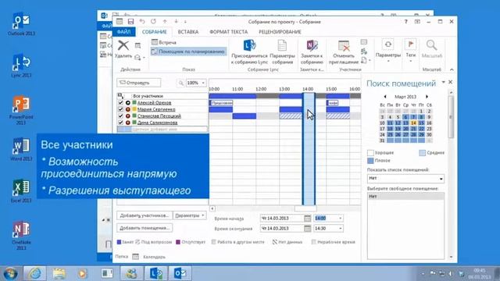
Task: Switch to the РЕЦЕНЗИРОВАНИЕ tab
Action: (280, 32)
